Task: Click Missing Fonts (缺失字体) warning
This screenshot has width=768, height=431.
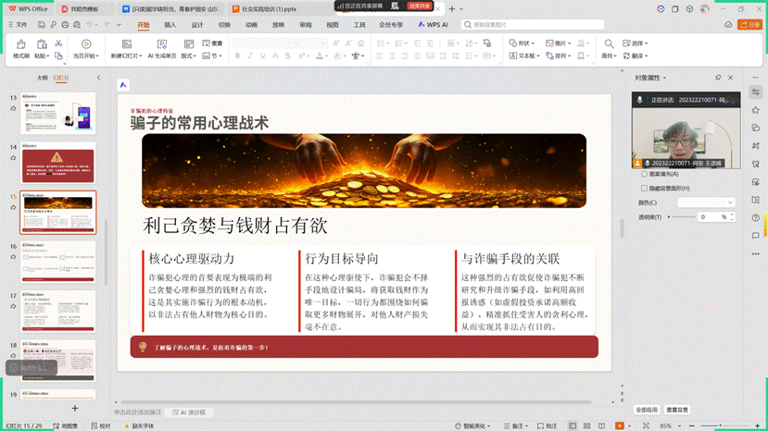Action: pyautogui.click(x=139, y=426)
